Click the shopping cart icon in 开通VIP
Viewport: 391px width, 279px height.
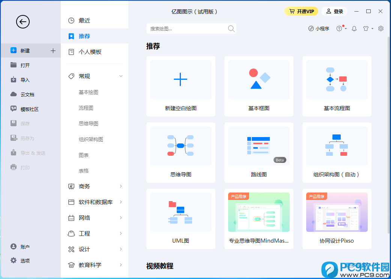click(x=292, y=11)
